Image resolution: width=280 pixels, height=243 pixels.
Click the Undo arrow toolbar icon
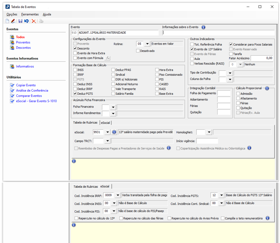[26, 21]
